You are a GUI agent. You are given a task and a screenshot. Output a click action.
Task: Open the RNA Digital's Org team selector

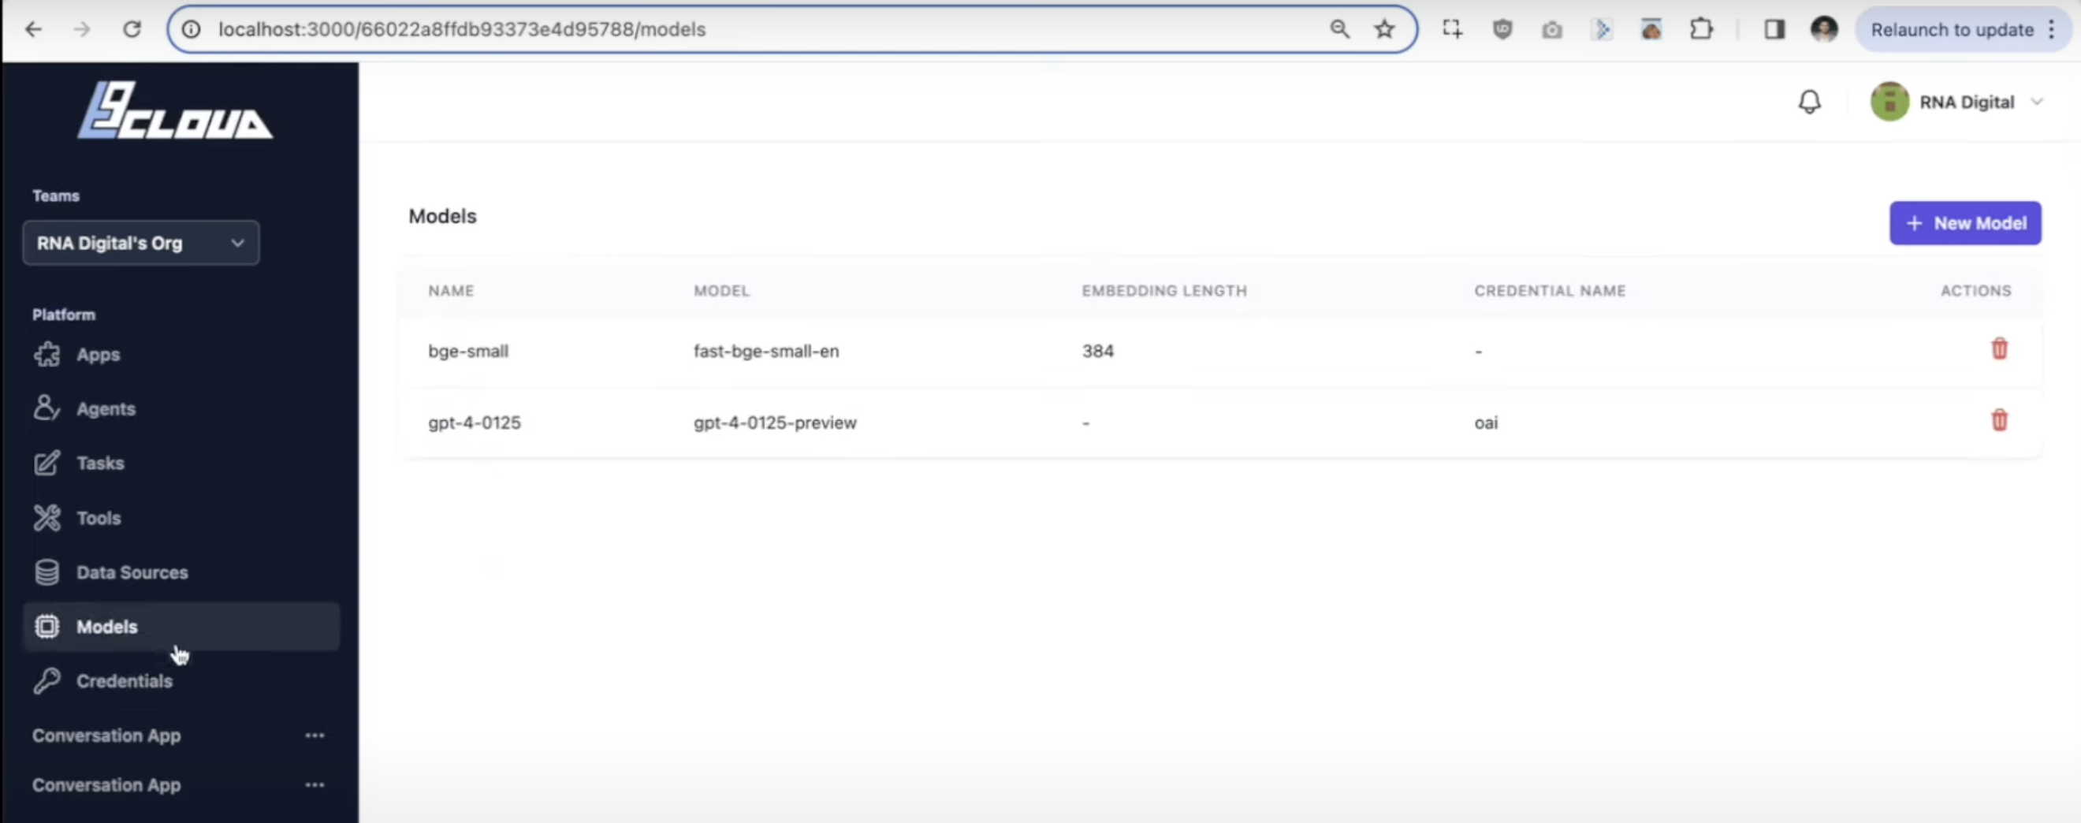tap(140, 242)
